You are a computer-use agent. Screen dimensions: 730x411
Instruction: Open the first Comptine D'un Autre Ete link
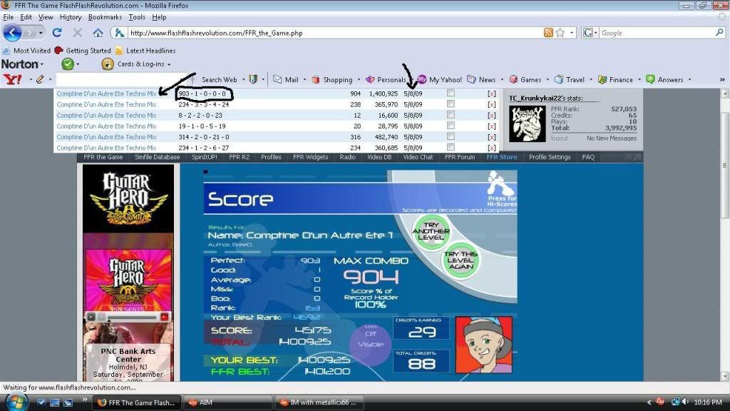tap(106, 93)
